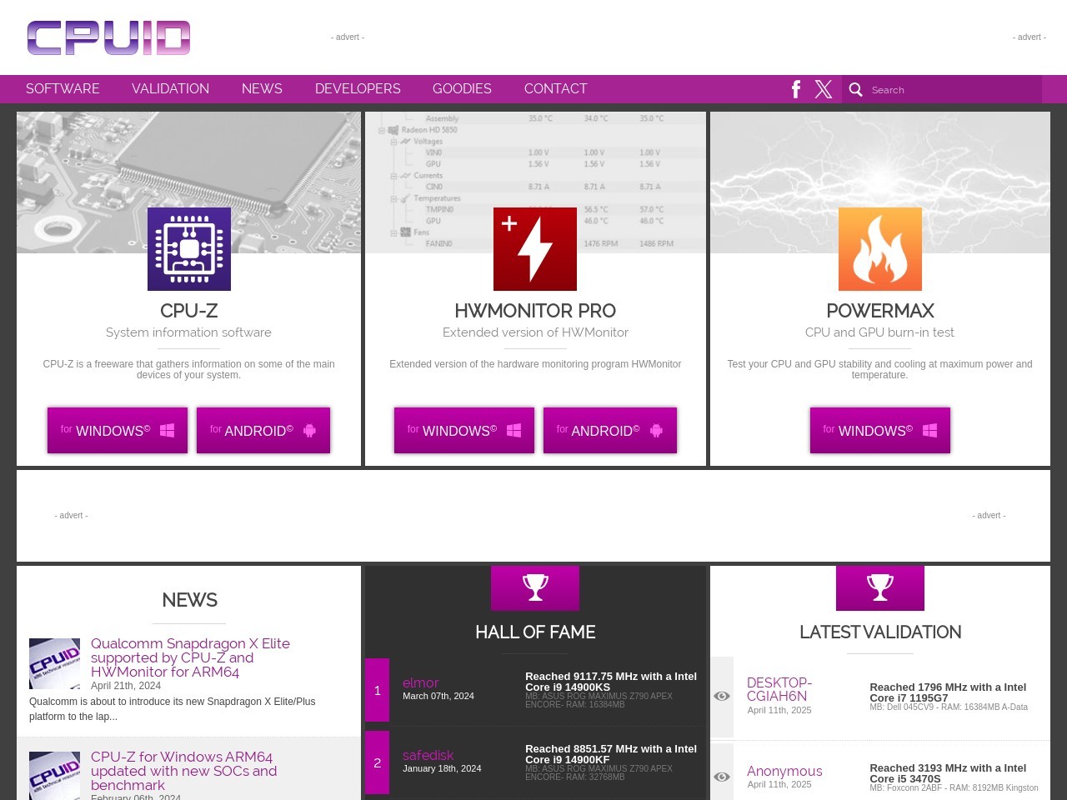Viewport: 1067px width, 800px height.
Task: Click the Qualcomm Snapdragon news thumbnail
Action: click(54, 663)
